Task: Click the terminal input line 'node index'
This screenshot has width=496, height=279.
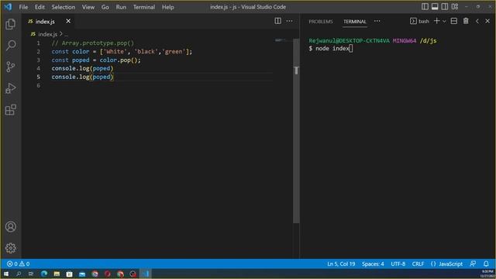Action: tap(331, 48)
